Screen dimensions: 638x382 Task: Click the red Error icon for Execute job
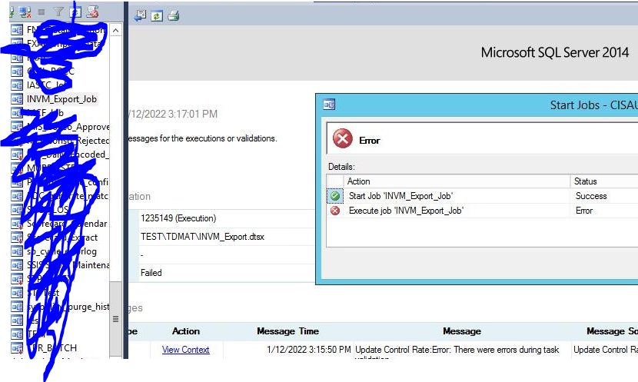(x=335, y=211)
